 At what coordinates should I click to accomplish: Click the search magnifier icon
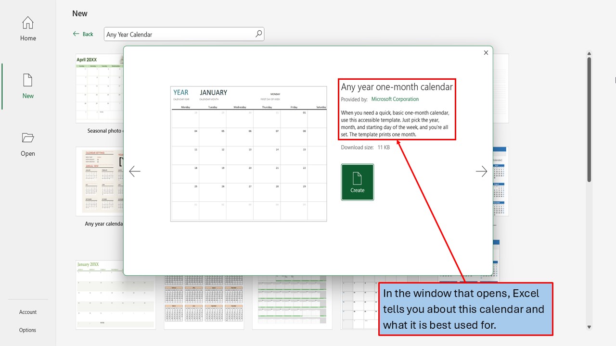click(258, 34)
